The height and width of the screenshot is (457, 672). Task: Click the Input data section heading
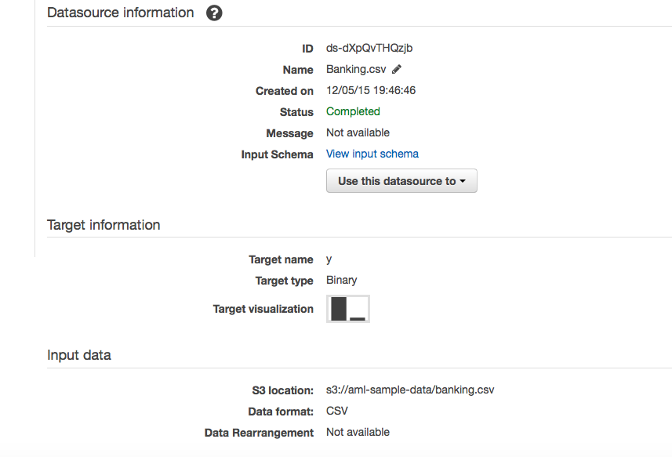click(x=79, y=355)
